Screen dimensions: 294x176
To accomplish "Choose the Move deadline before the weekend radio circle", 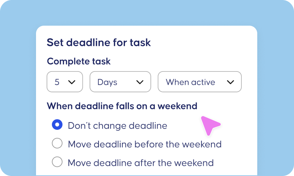I will pos(57,143).
